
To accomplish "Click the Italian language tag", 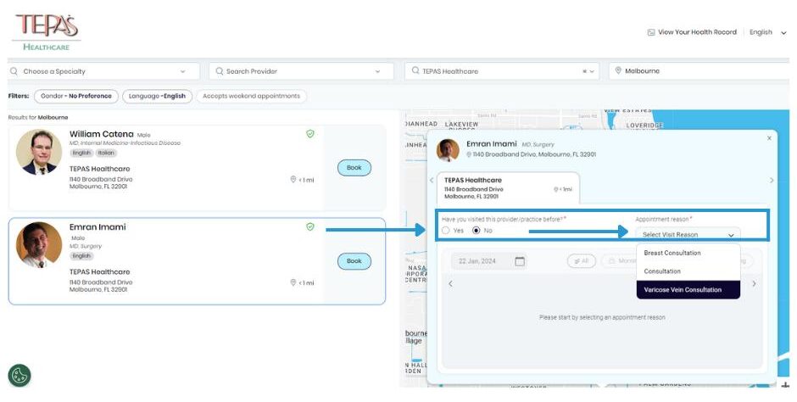I will 107,153.
